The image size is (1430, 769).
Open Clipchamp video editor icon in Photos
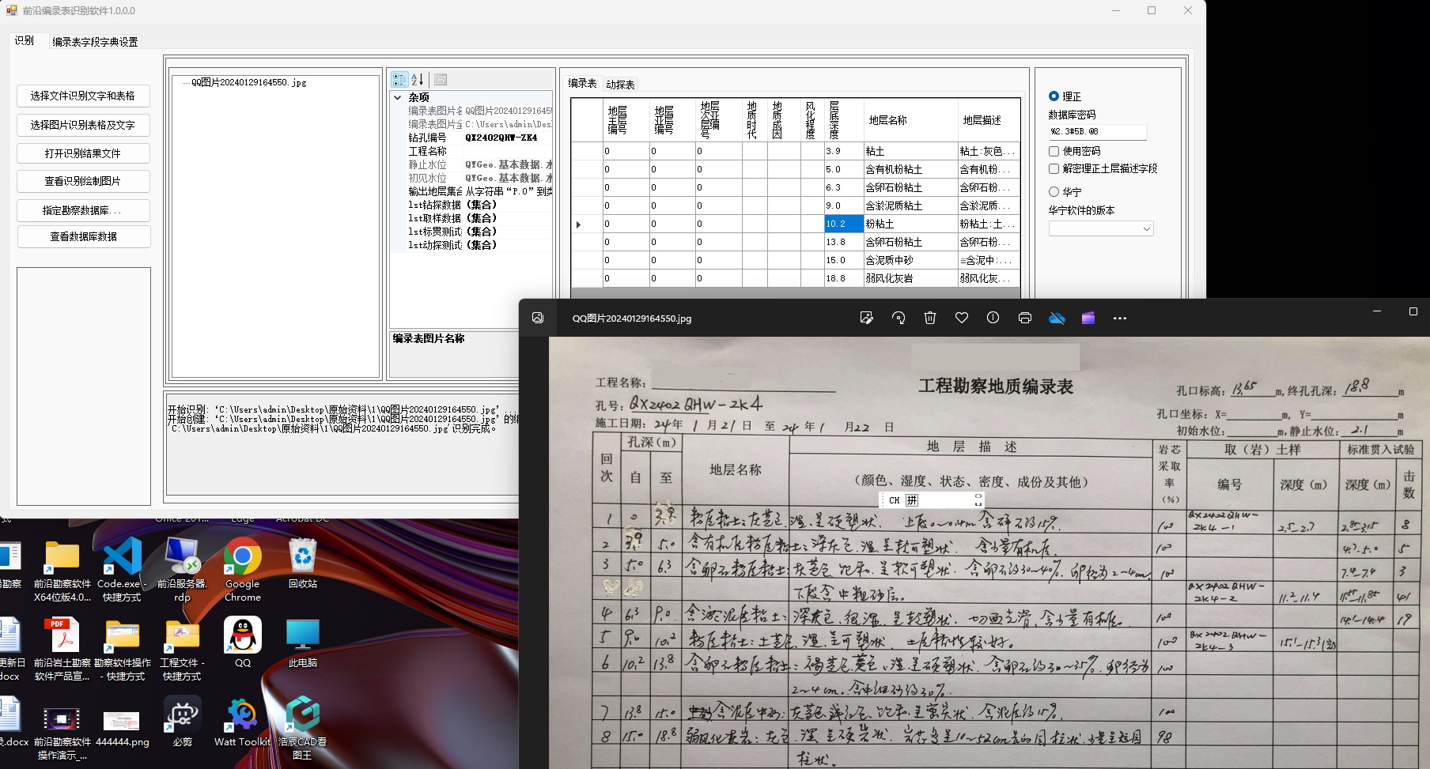click(x=1088, y=318)
